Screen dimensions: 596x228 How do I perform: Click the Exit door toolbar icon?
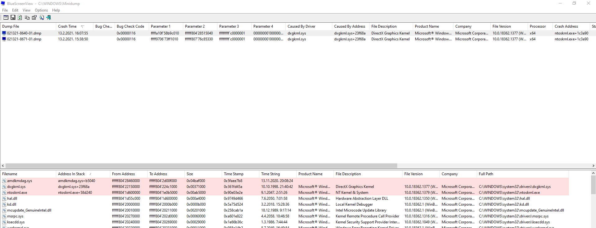tap(49, 18)
